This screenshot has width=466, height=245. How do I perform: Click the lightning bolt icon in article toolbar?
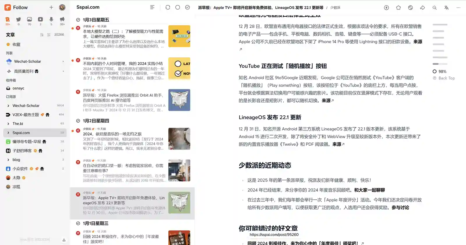386,8
